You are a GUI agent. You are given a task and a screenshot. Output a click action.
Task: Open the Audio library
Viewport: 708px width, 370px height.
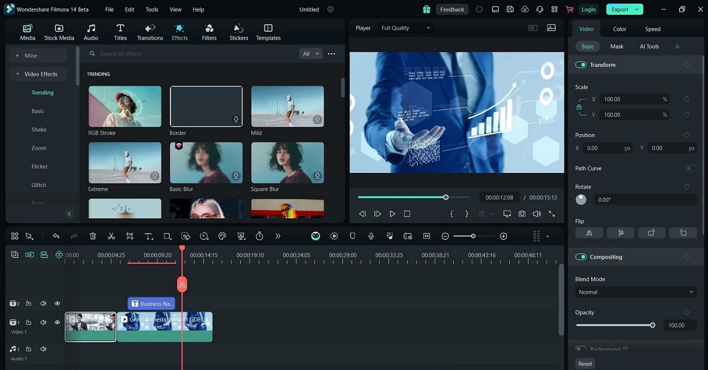pyautogui.click(x=91, y=32)
